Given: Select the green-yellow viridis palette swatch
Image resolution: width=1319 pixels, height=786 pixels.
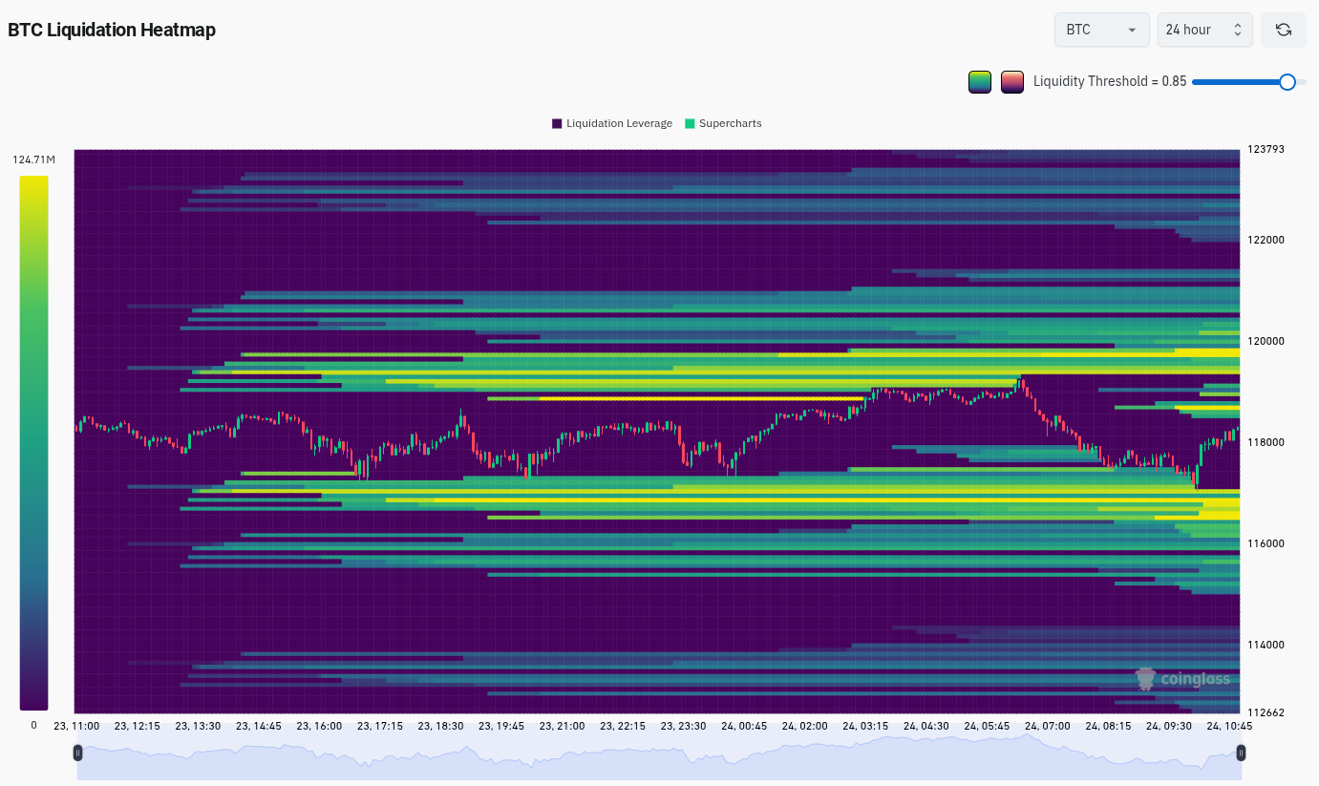Looking at the screenshot, I should coord(979,82).
